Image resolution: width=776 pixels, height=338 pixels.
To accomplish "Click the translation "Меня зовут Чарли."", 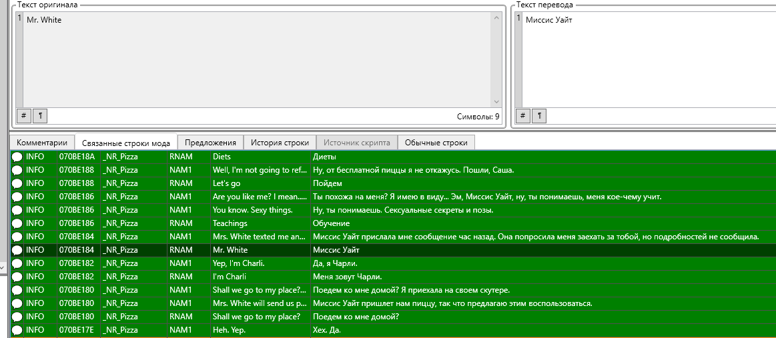I will pyautogui.click(x=347, y=277).
